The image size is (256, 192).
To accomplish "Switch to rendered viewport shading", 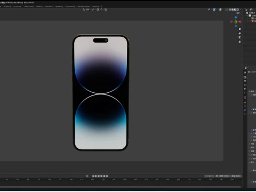I will click(x=238, y=10).
